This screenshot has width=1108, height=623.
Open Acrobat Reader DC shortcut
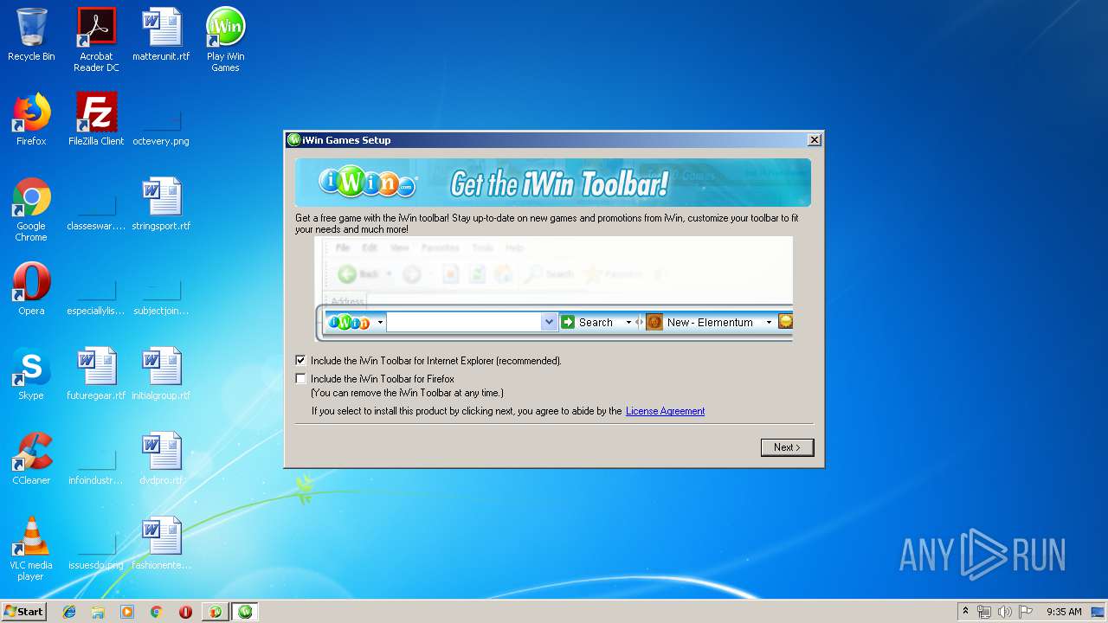pos(96,40)
